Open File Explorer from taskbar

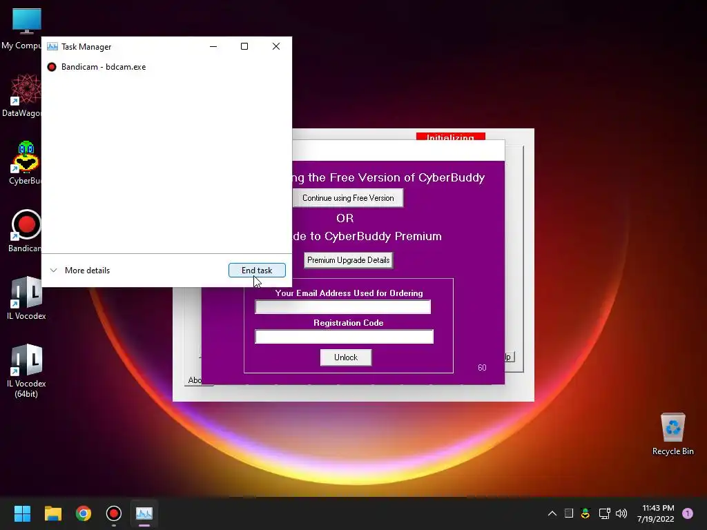point(52,513)
